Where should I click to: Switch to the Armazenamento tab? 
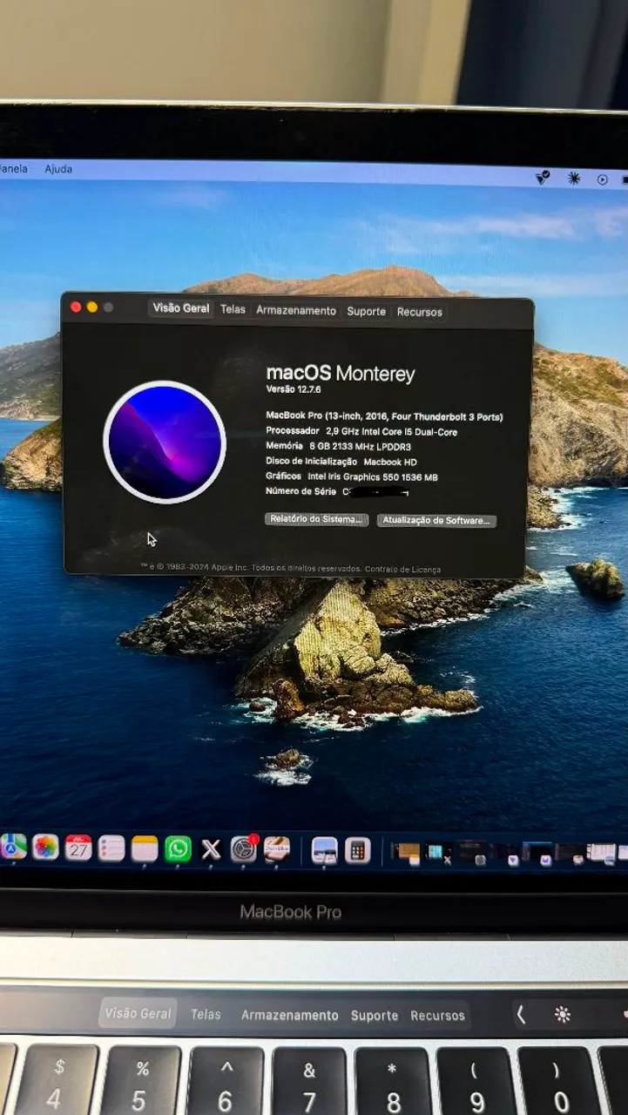[x=296, y=310]
